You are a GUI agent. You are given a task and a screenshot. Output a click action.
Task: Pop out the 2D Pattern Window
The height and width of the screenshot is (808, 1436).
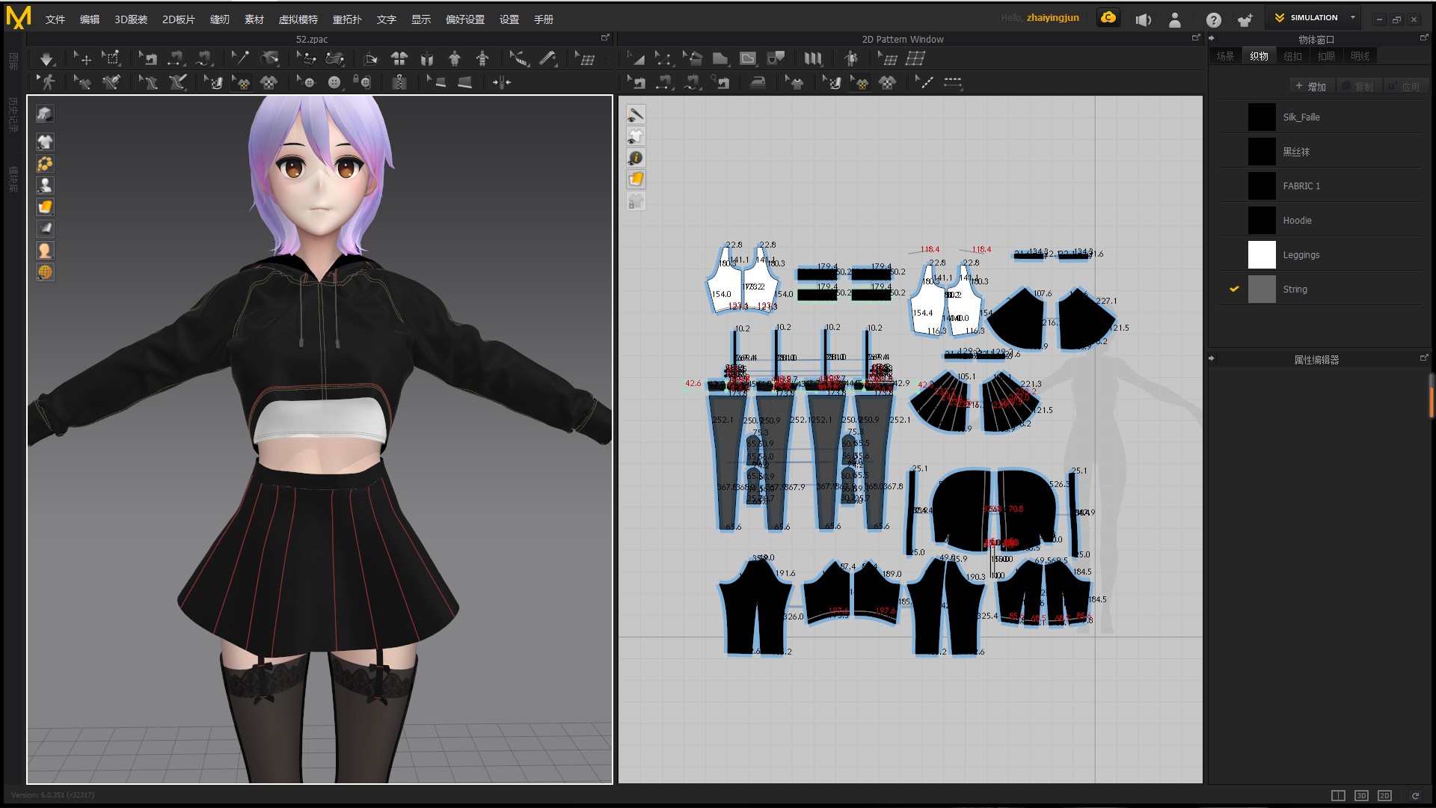tap(1195, 37)
